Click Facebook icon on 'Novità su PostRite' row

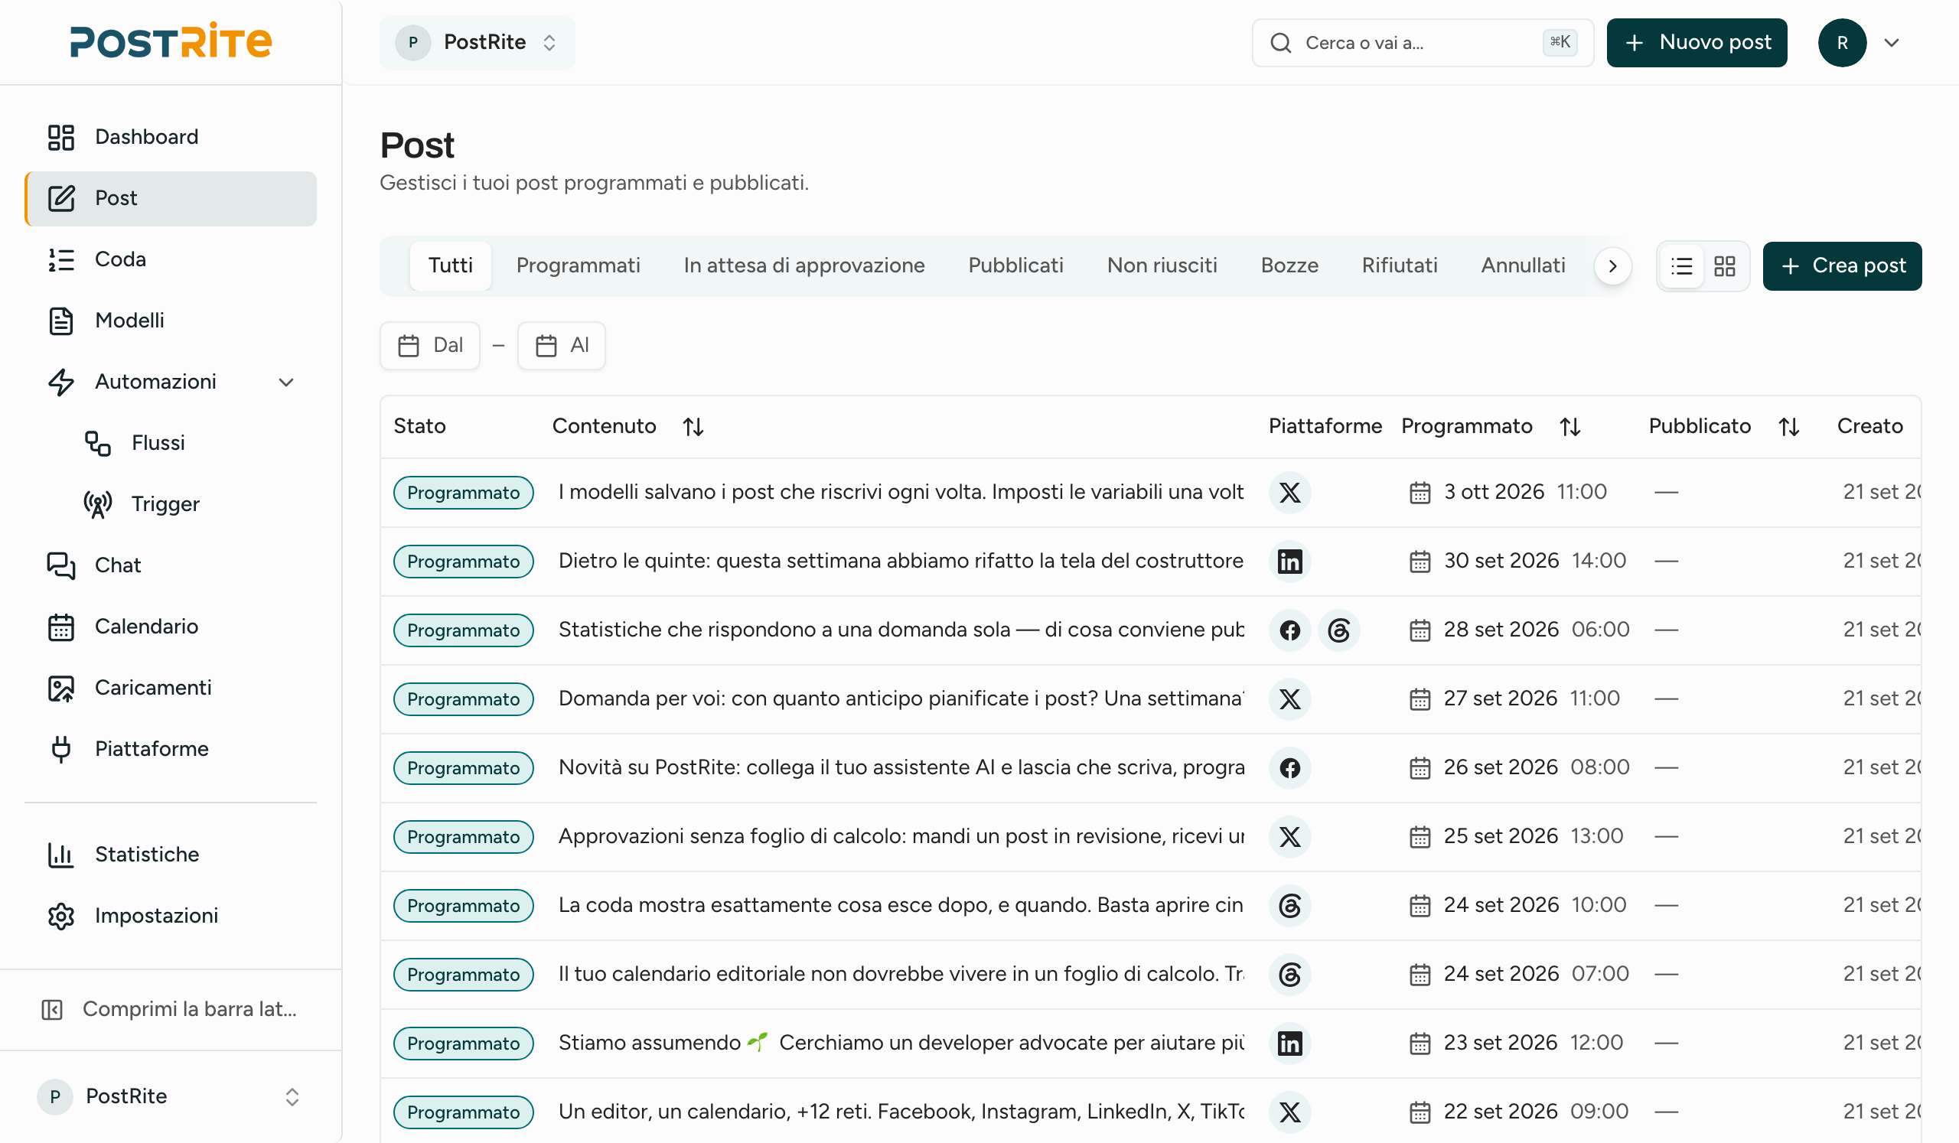pyautogui.click(x=1289, y=768)
